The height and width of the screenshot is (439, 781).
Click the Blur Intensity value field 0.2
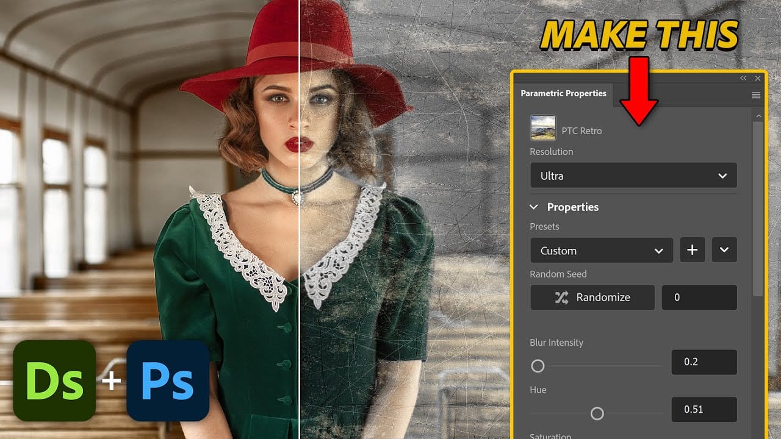point(704,362)
